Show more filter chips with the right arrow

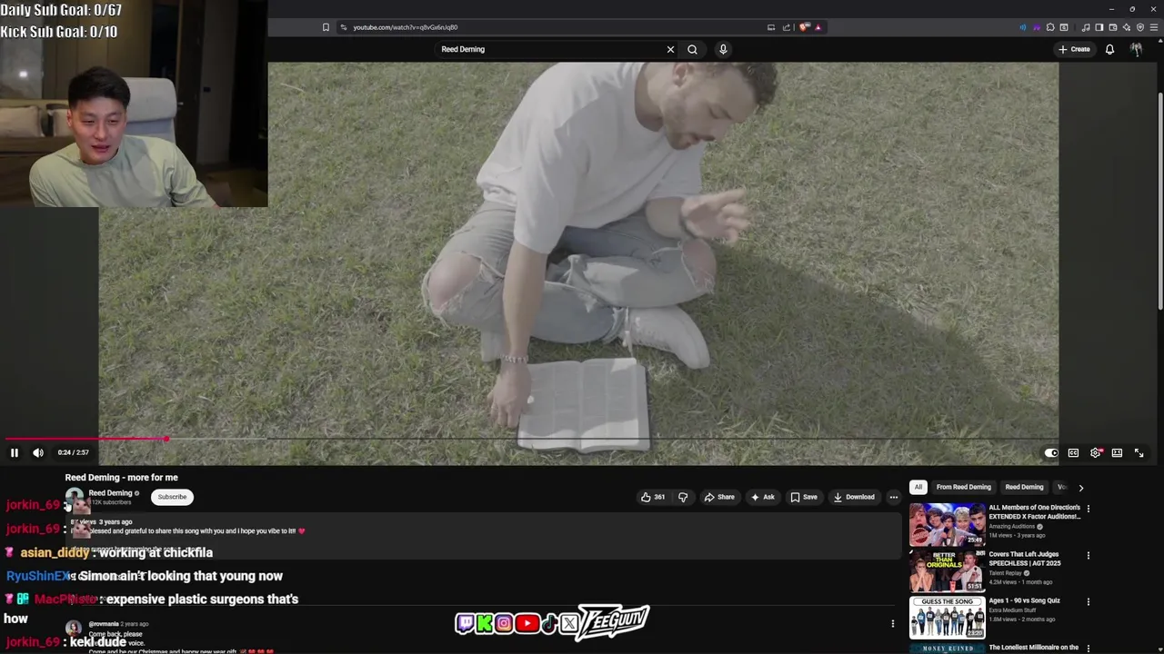point(1080,487)
